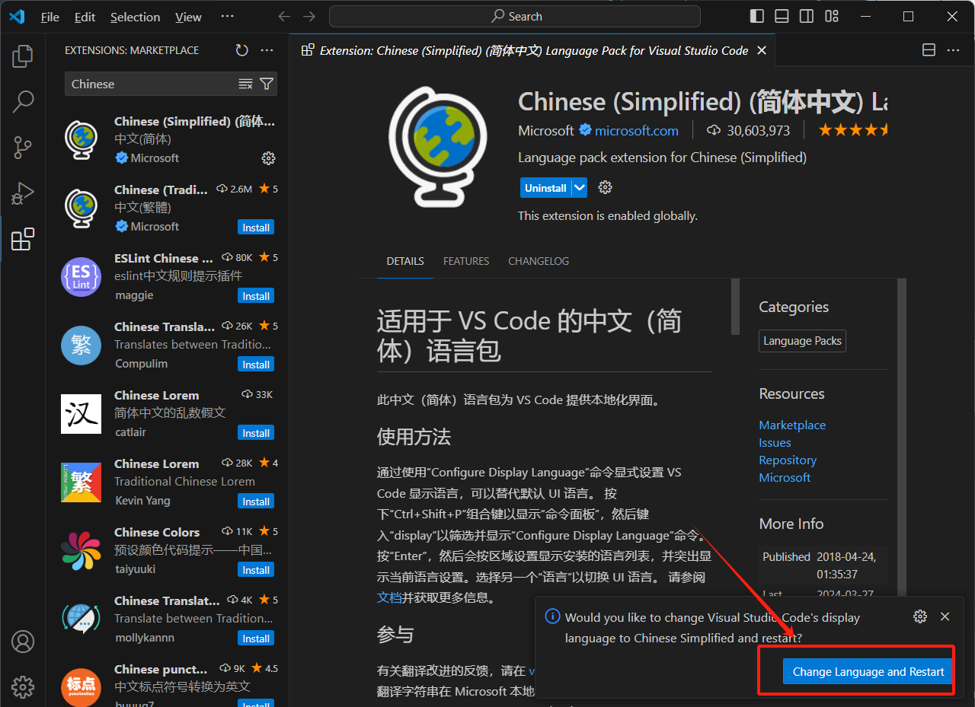Click the Search command center box

pos(515,16)
